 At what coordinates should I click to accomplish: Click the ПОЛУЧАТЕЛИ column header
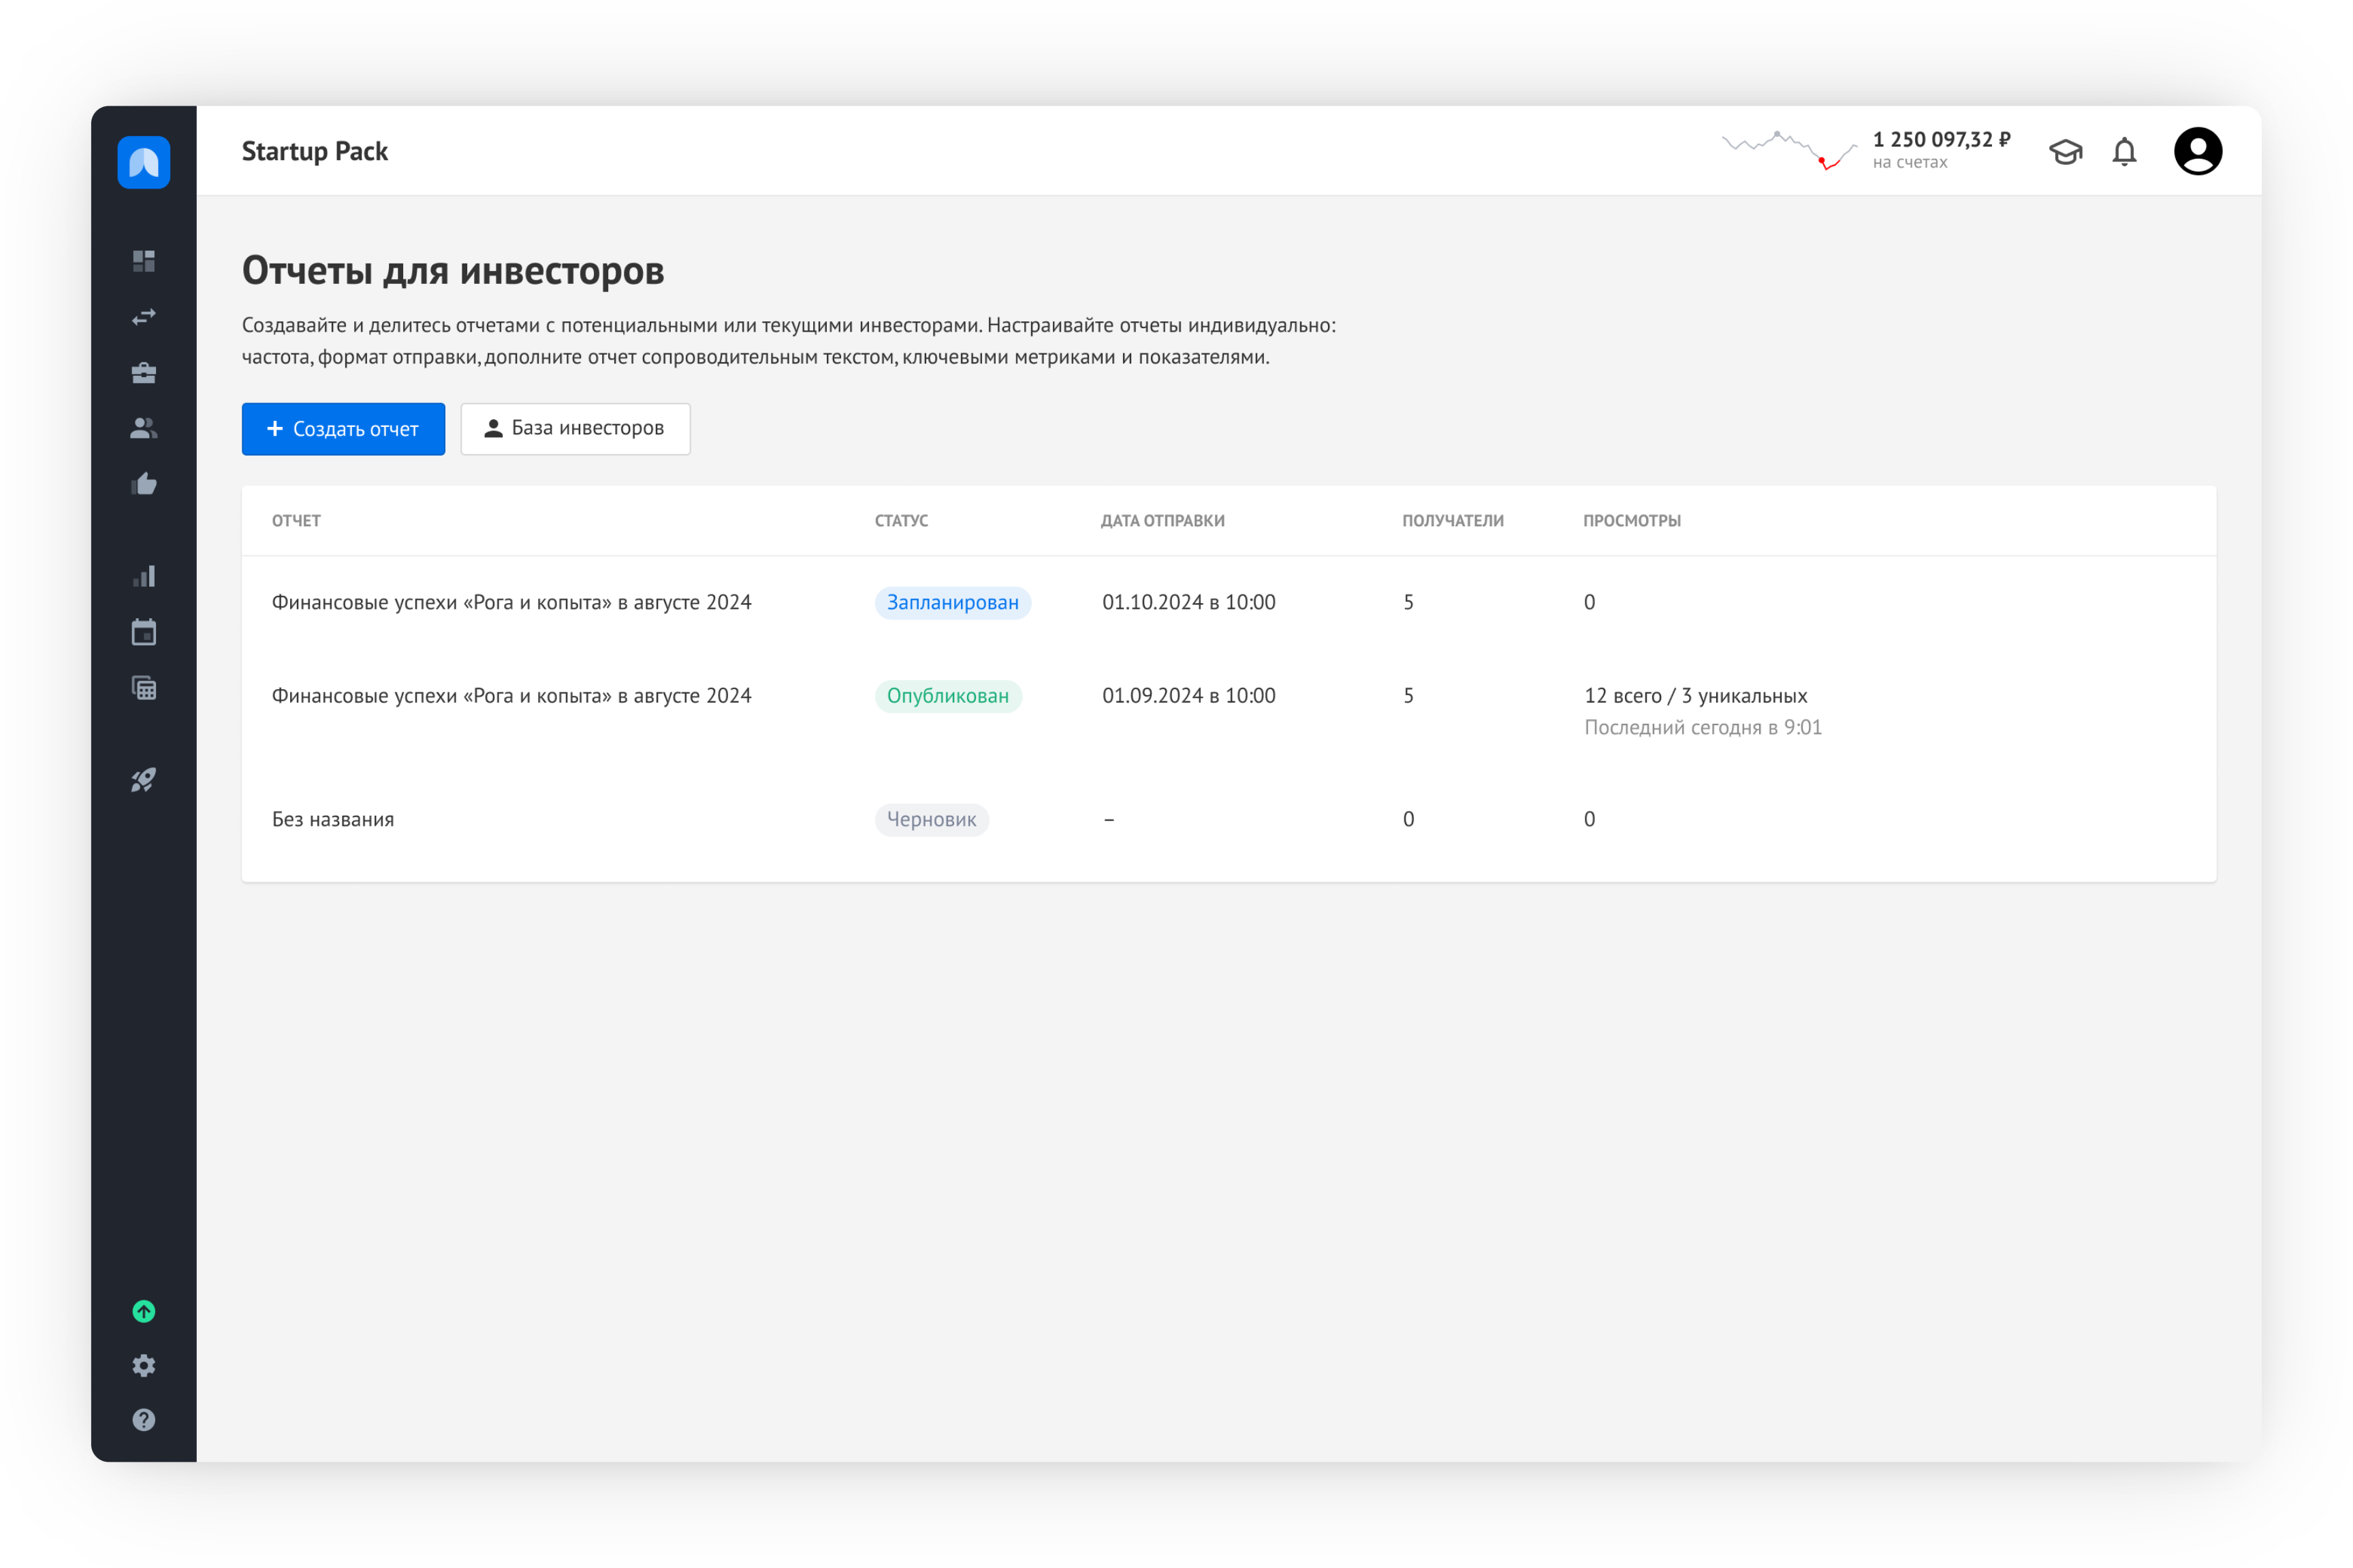pos(1453,521)
